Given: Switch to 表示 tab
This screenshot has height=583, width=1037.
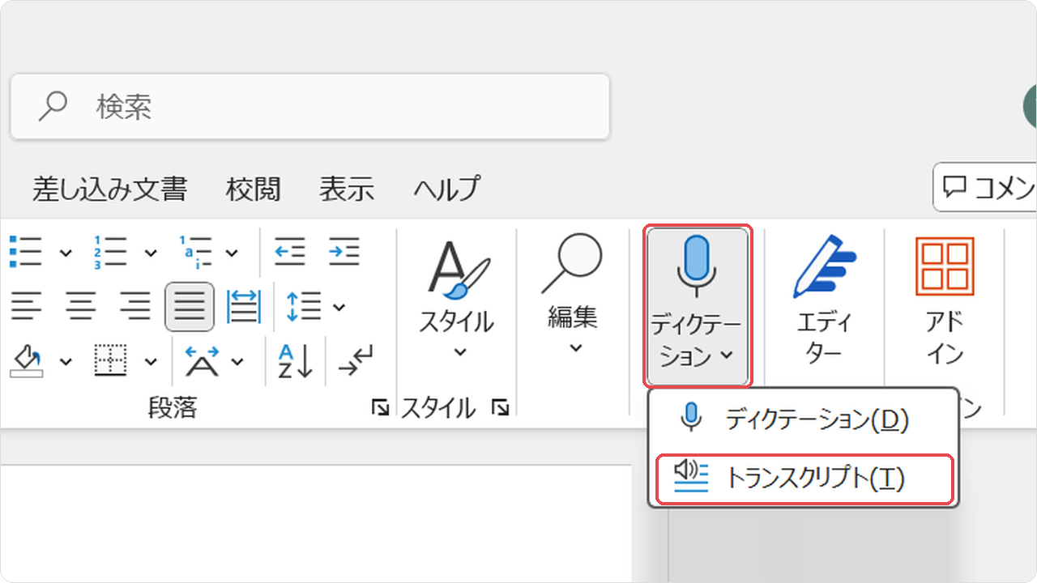Looking at the screenshot, I should pyautogui.click(x=347, y=189).
